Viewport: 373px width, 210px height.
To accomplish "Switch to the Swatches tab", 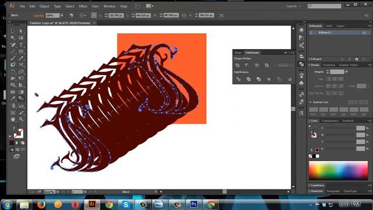I will point(329,65).
